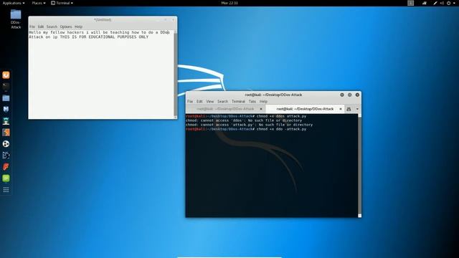This screenshot has height=258, width=459.
Task: Click the text editor vertical scrollbar
Action: pyautogui.click(x=175, y=74)
